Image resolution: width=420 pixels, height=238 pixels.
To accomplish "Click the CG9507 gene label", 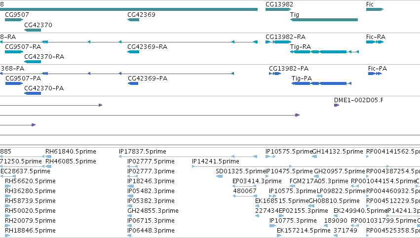I will coord(17,14).
